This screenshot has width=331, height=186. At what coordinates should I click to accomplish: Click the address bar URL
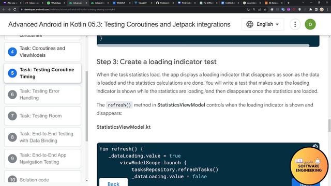(69, 9)
